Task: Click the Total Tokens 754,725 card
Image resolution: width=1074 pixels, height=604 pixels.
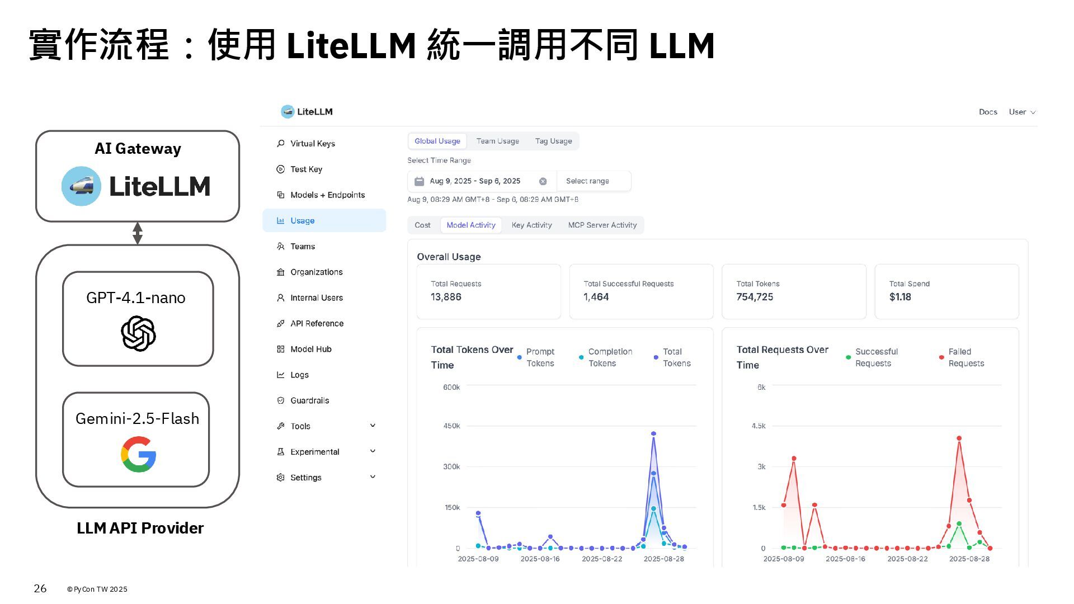Action: pyautogui.click(x=794, y=291)
